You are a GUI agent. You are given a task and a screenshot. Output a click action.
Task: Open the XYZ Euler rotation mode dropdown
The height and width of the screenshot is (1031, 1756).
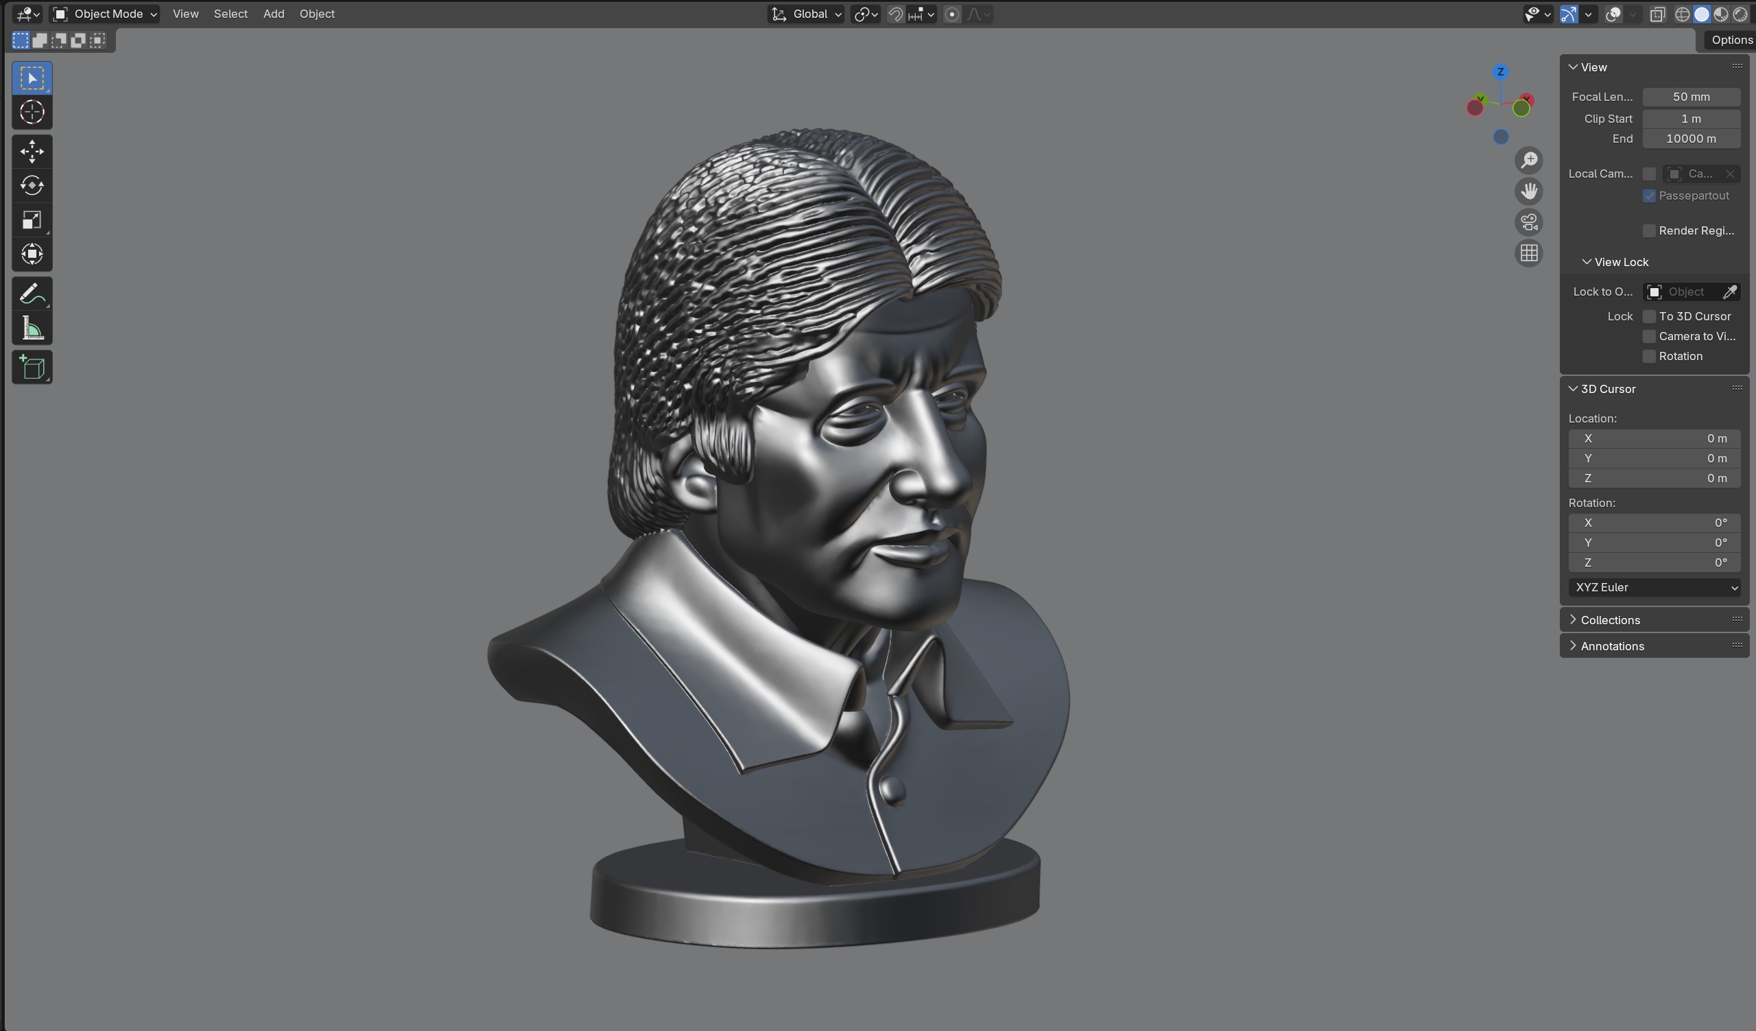[1654, 587]
